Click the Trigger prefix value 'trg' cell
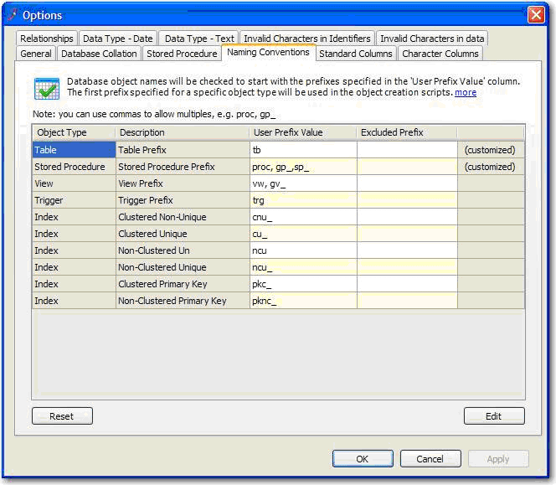The width and height of the screenshot is (556, 485). click(x=302, y=200)
